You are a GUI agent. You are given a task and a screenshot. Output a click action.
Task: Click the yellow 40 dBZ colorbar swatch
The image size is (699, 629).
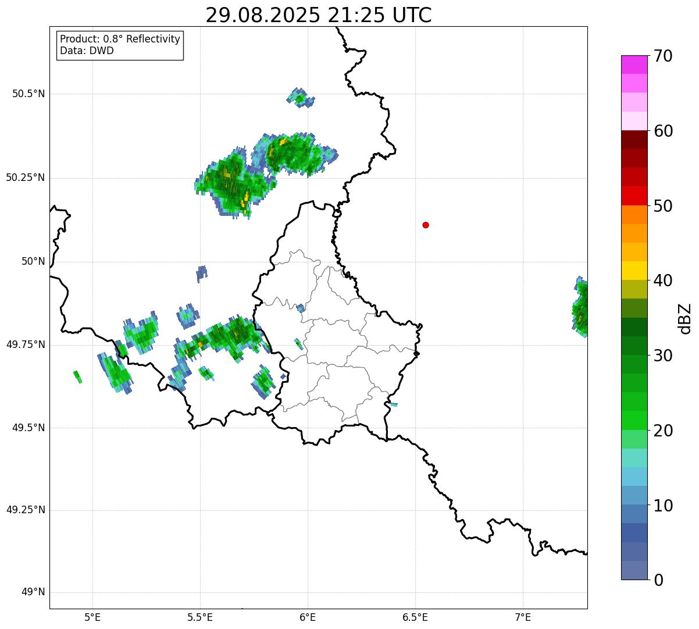point(634,271)
